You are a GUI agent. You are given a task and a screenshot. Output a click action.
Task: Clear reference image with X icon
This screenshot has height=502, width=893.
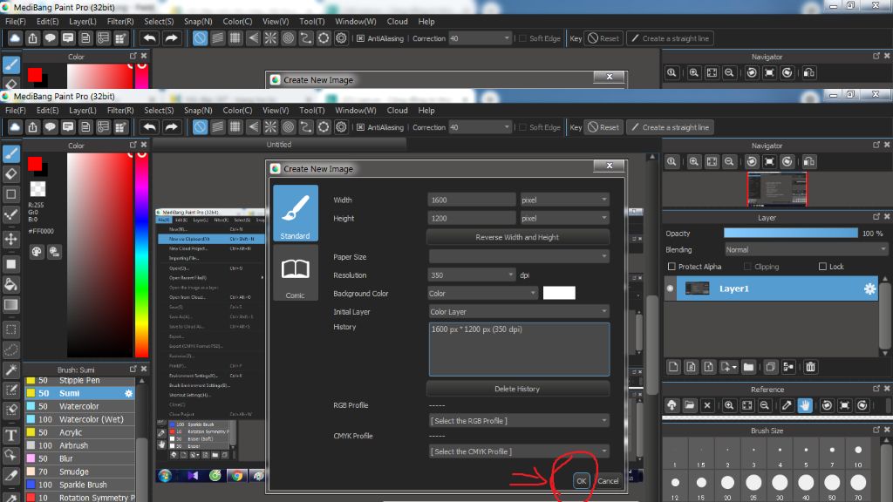pos(707,405)
